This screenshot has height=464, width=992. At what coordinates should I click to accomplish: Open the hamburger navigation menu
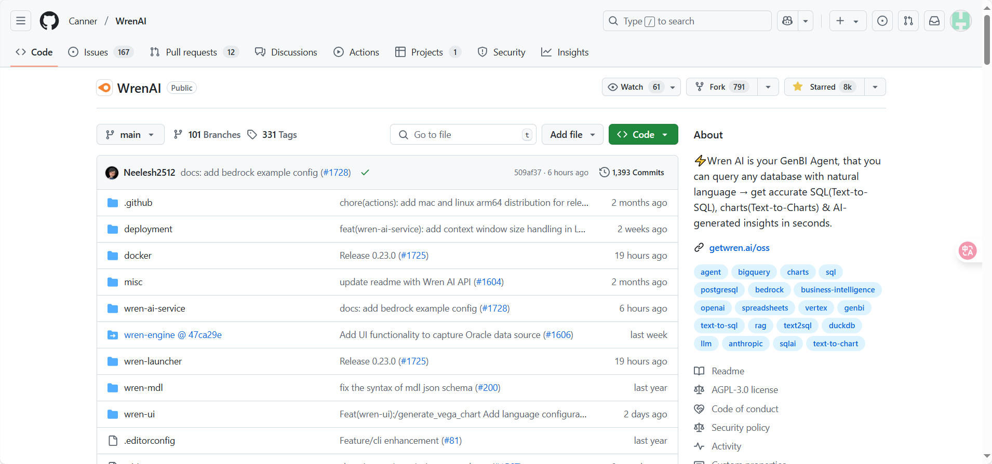21,21
